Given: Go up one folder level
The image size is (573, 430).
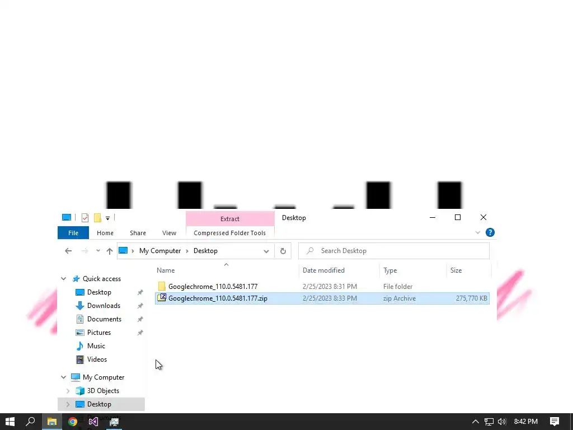Looking at the screenshot, I should click(x=109, y=251).
